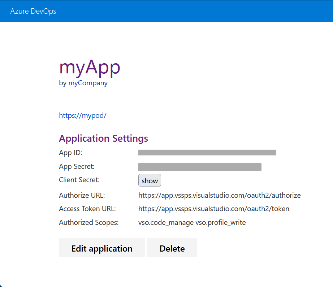Click the myApp application title
Image resolution: width=333 pixels, height=287 pixels.
(90, 67)
